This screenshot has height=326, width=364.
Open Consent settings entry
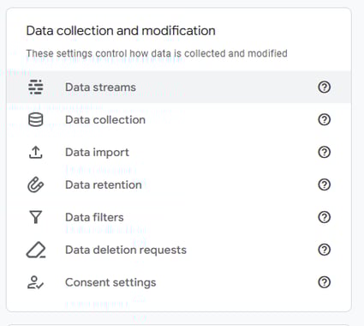(179, 282)
